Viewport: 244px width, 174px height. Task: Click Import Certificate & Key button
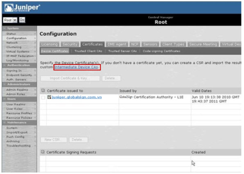pyautogui.click(x=70, y=78)
